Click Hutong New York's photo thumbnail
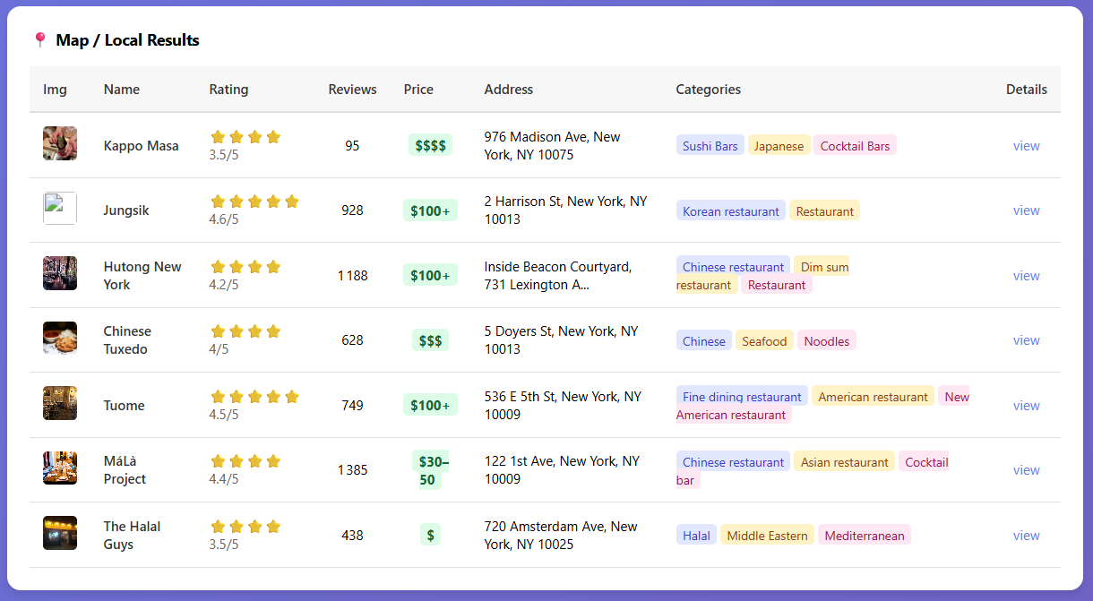 [59, 275]
